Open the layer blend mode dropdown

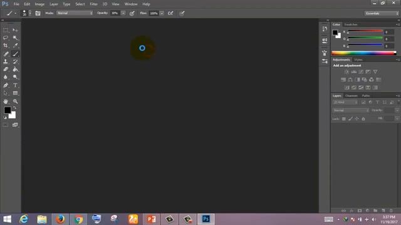click(x=351, y=111)
